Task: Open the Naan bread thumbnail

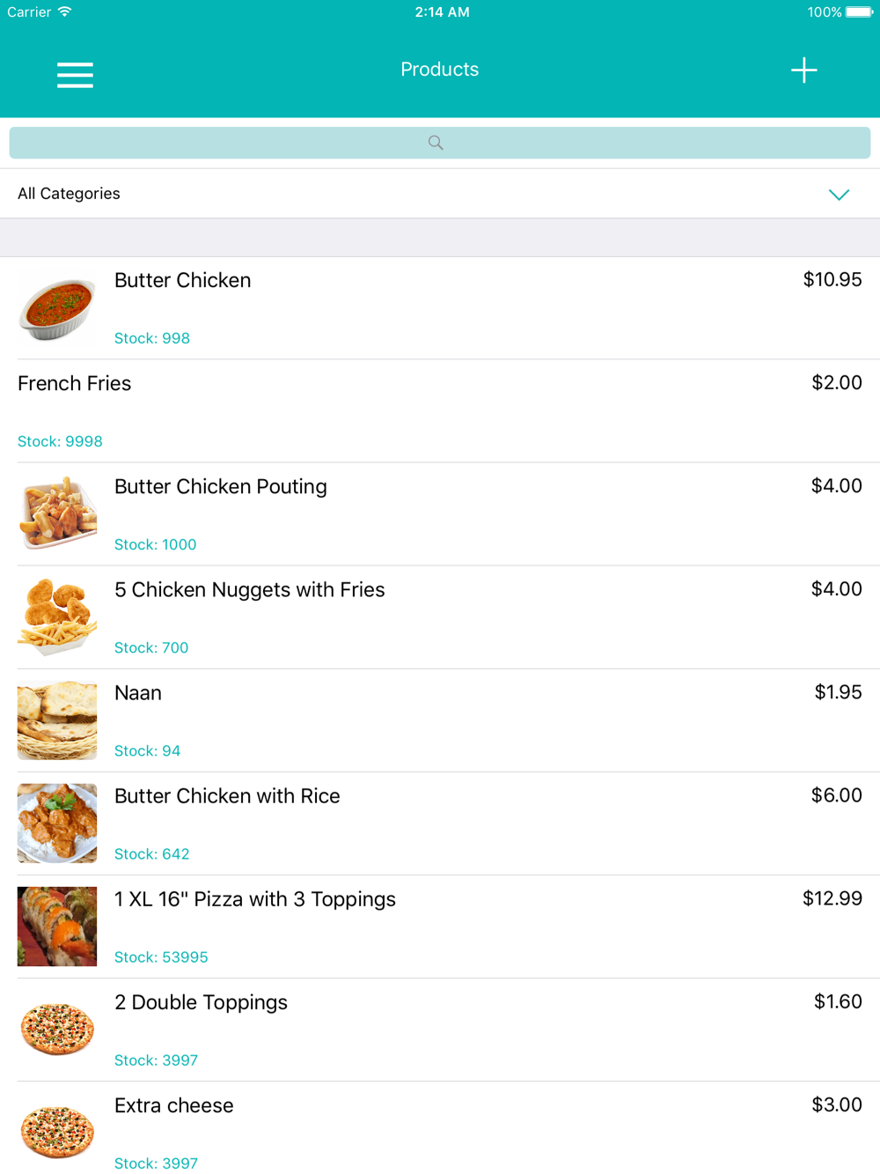Action: pos(57,720)
